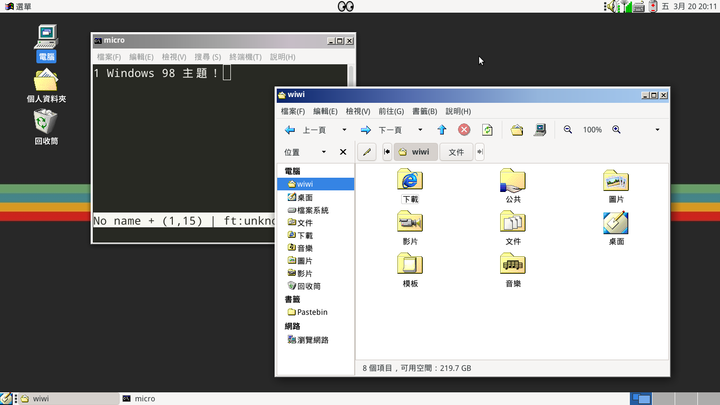Open the 書籤(B) menu
This screenshot has width=720, height=405.
pyautogui.click(x=424, y=111)
